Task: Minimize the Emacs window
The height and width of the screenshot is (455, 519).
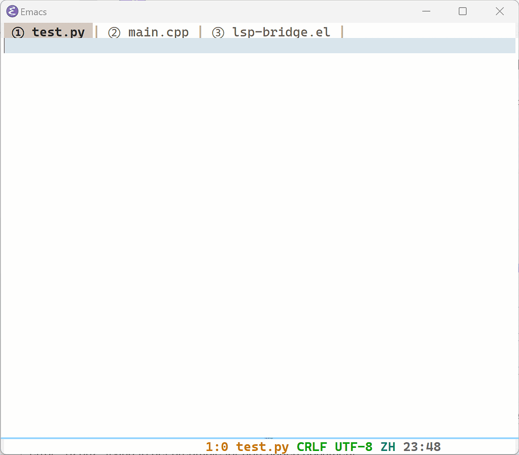Action: pos(426,11)
